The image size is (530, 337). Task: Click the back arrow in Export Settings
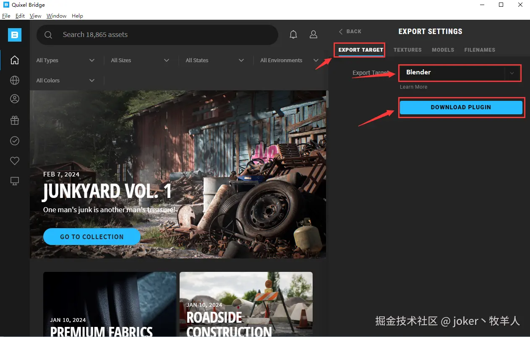[341, 32]
